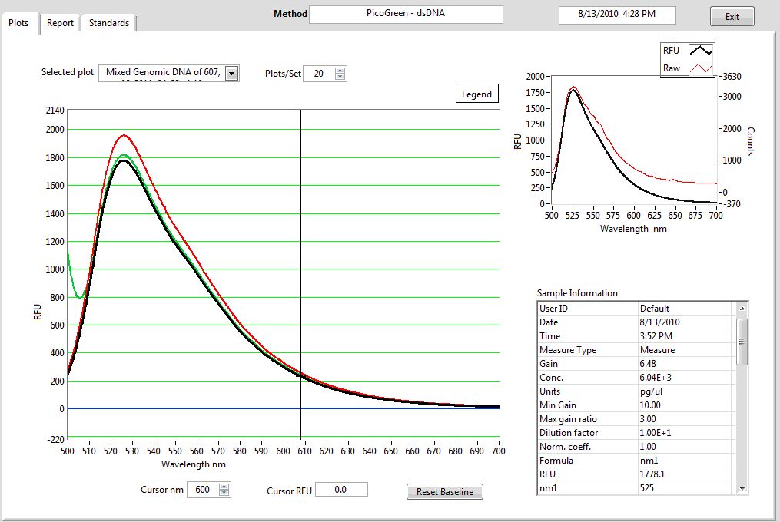Click the Legend button

coord(476,94)
